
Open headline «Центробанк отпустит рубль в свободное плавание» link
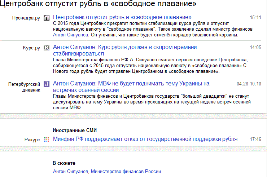coord(122,17)
